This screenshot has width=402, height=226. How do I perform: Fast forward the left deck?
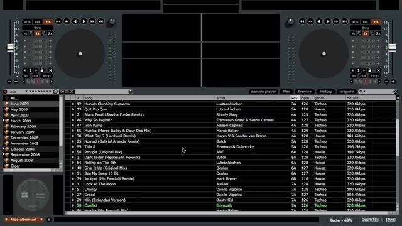point(92,21)
